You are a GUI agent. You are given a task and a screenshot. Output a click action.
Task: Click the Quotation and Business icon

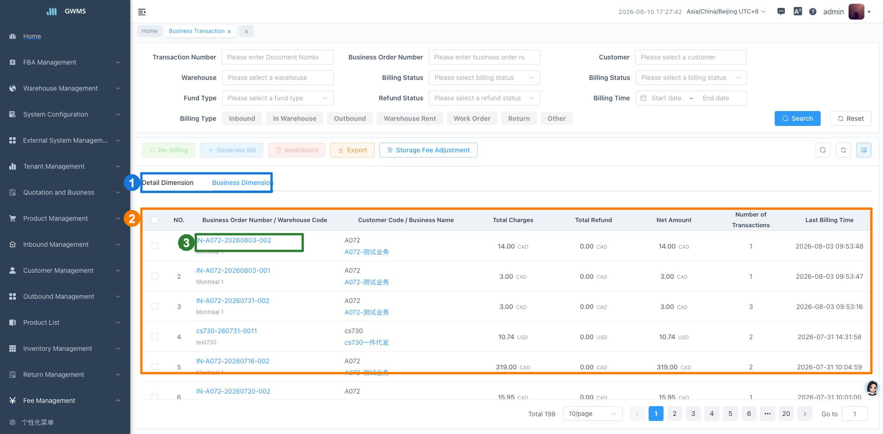click(x=13, y=192)
